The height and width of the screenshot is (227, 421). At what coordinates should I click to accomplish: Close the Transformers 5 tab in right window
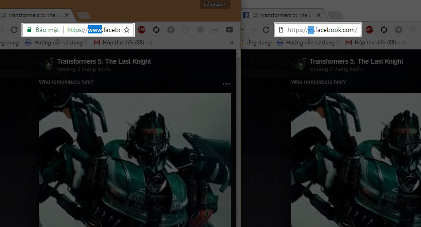tap(319, 15)
